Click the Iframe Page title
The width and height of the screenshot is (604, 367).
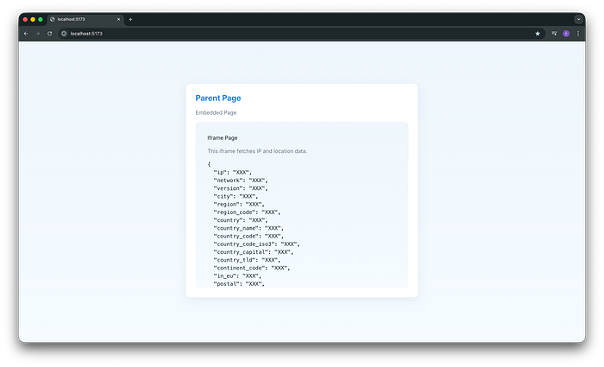[x=223, y=137]
